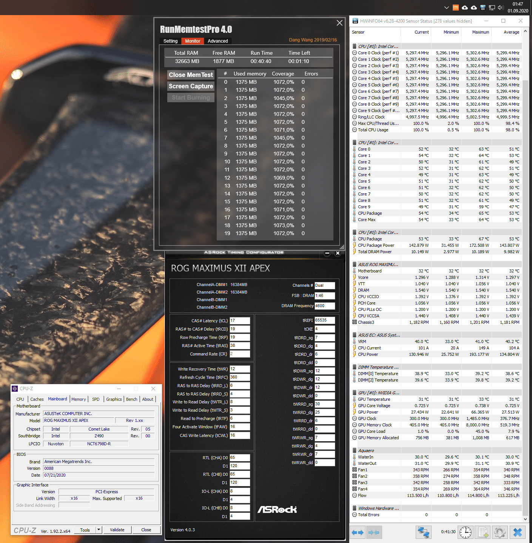Click HWiNFO expand layout arrows button
This screenshot has width=532, height=543.
click(x=357, y=532)
